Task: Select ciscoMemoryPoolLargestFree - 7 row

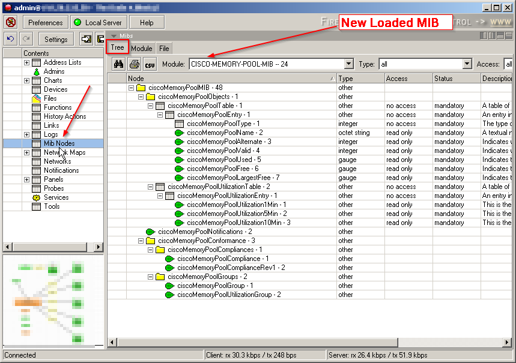Action: tap(309, 178)
